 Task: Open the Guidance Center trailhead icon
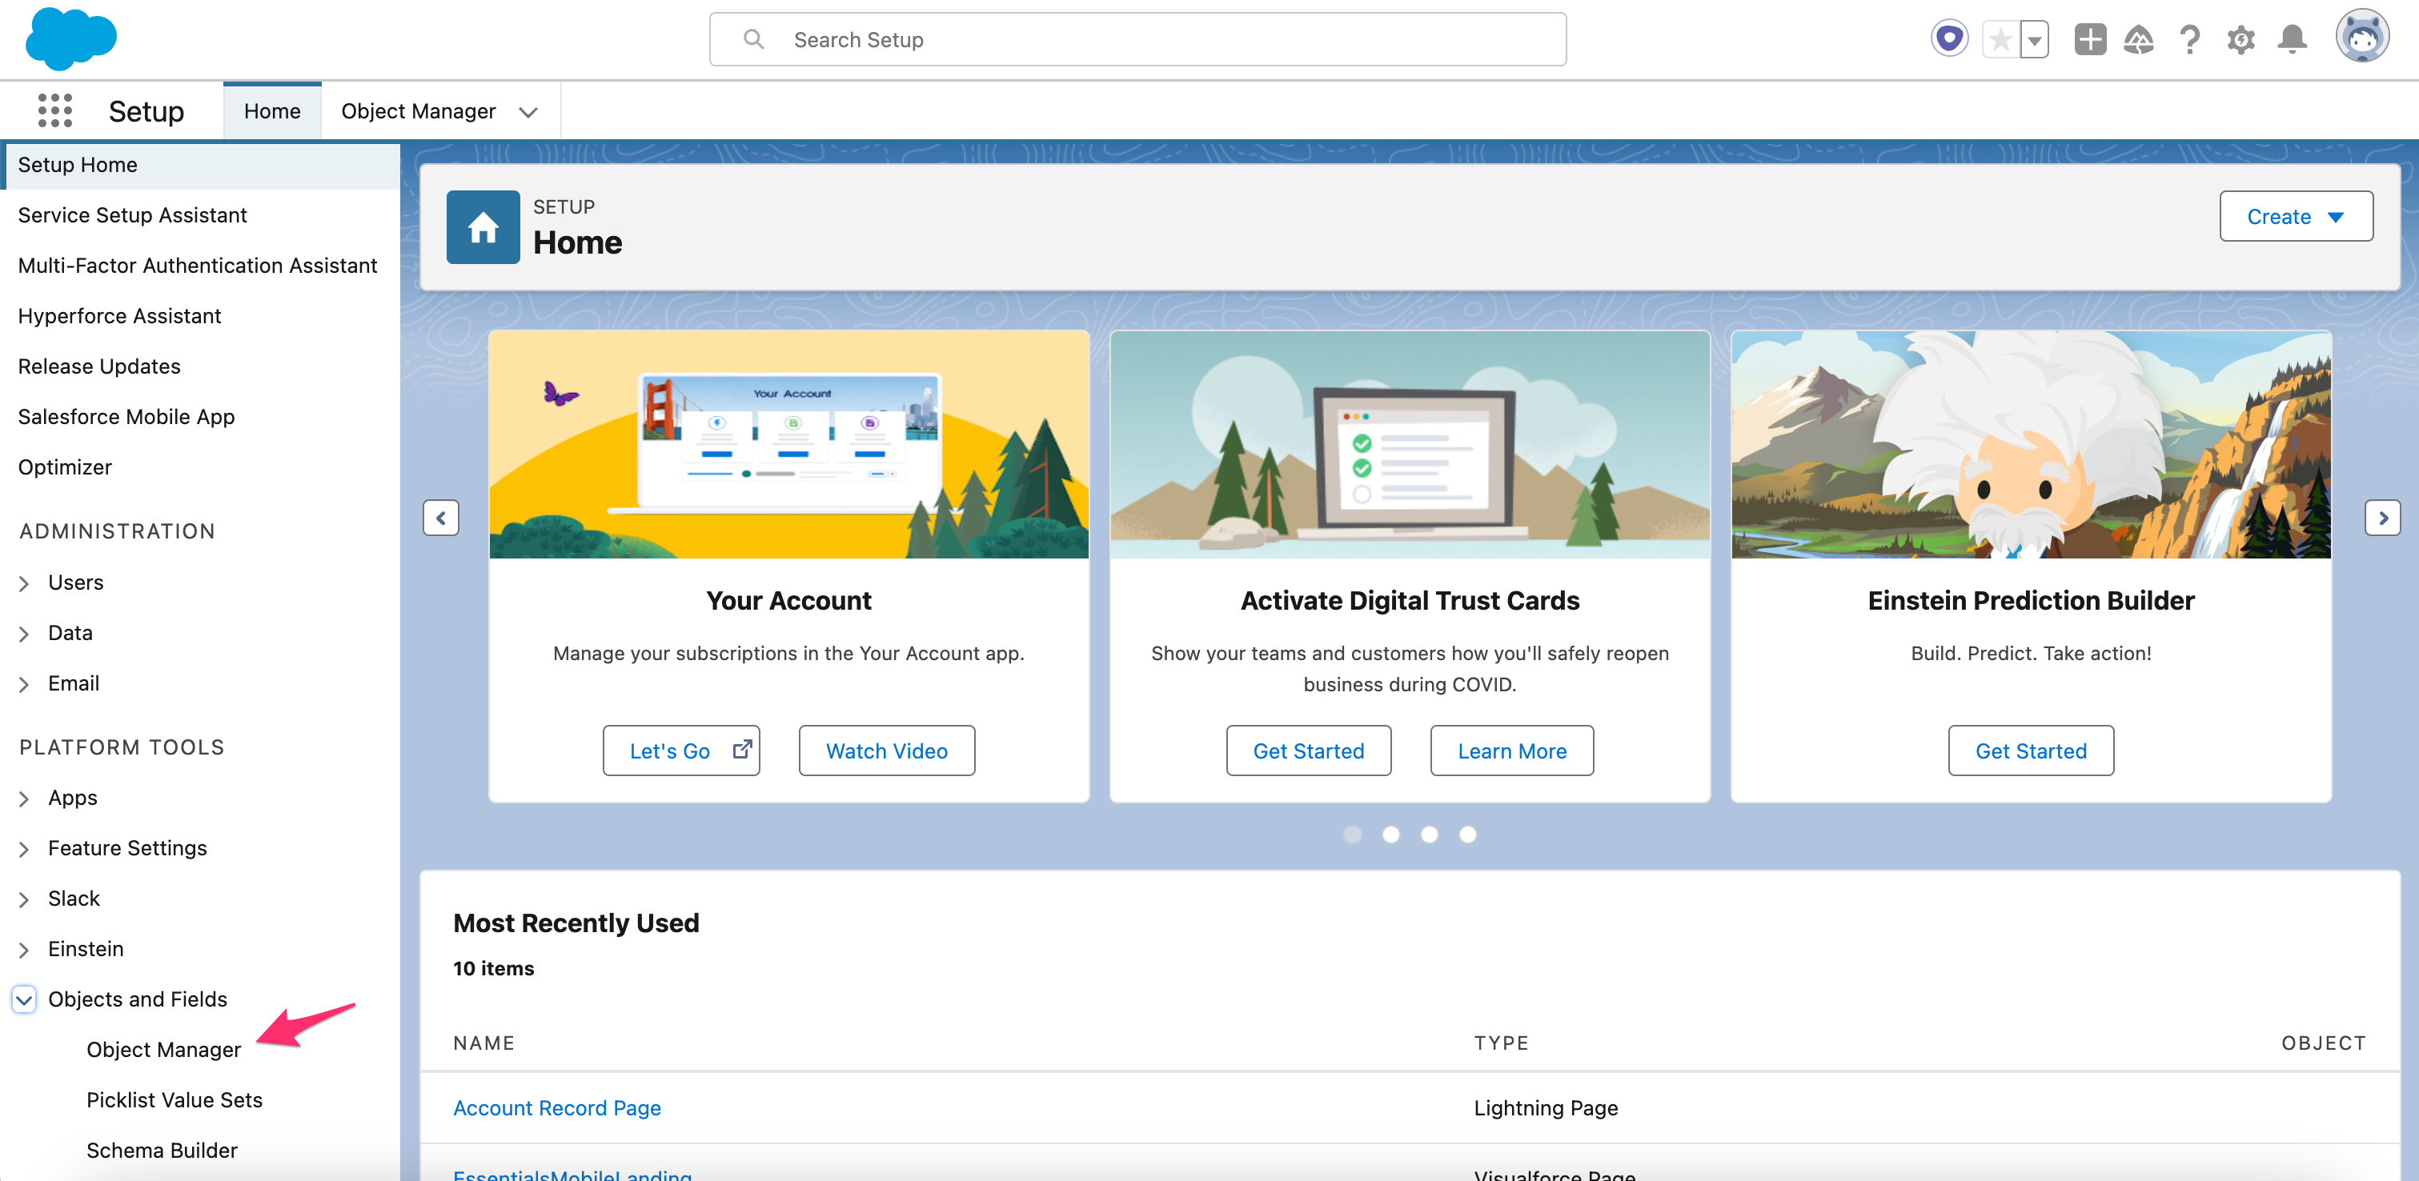click(2139, 39)
